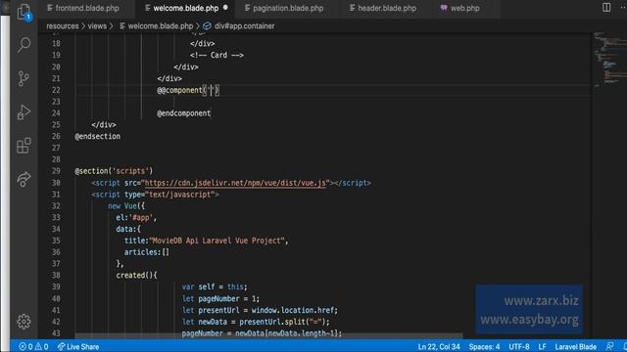
Task: Go to line via Ln 22, Col 34
Action: tap(439, 346)
